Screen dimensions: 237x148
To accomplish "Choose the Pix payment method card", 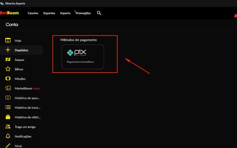I will pyautogui.click(x=83, y=57).
